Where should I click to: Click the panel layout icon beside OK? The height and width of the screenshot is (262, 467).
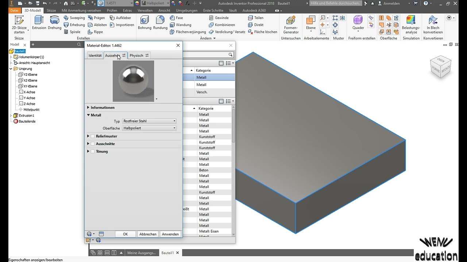point(101,234)
